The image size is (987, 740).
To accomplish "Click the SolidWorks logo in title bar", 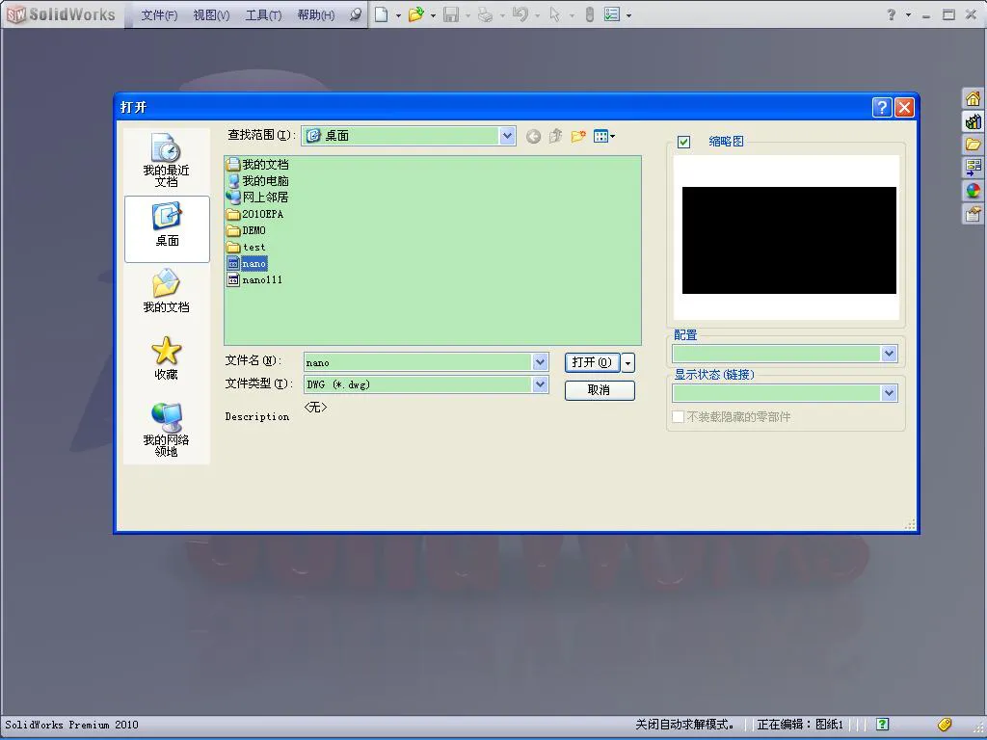I will [61, 14].
